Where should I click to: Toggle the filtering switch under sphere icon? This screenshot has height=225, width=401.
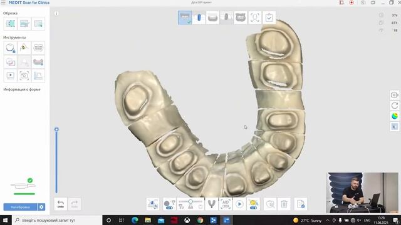pyautogui.click(x=169, y=208)
